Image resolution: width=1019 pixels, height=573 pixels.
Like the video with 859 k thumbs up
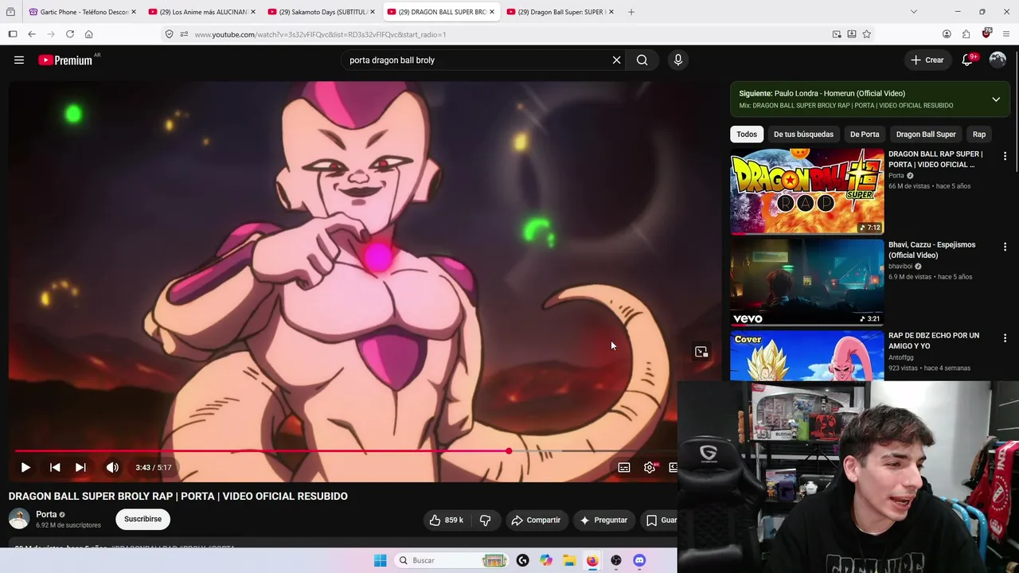pyautogui.click(x=446, y=520)
